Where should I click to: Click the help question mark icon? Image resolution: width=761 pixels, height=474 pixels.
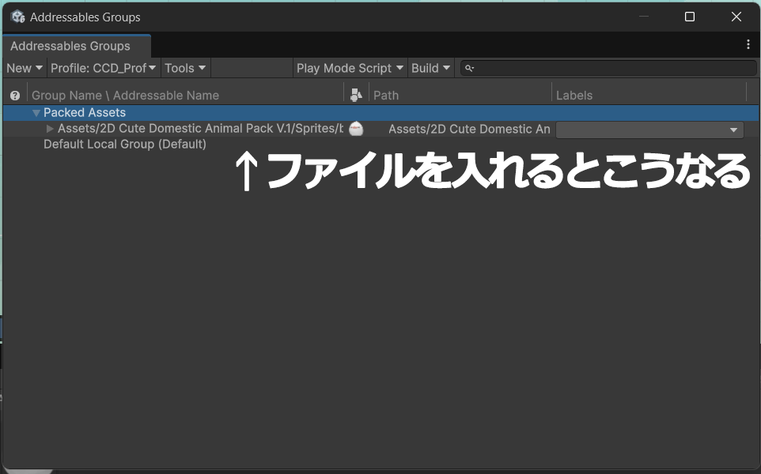point(14,96)
